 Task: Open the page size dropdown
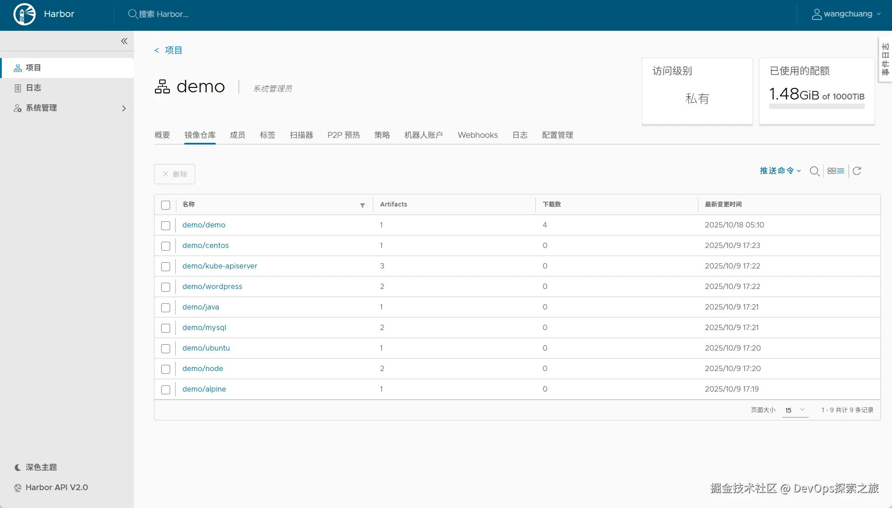[795, 410]
